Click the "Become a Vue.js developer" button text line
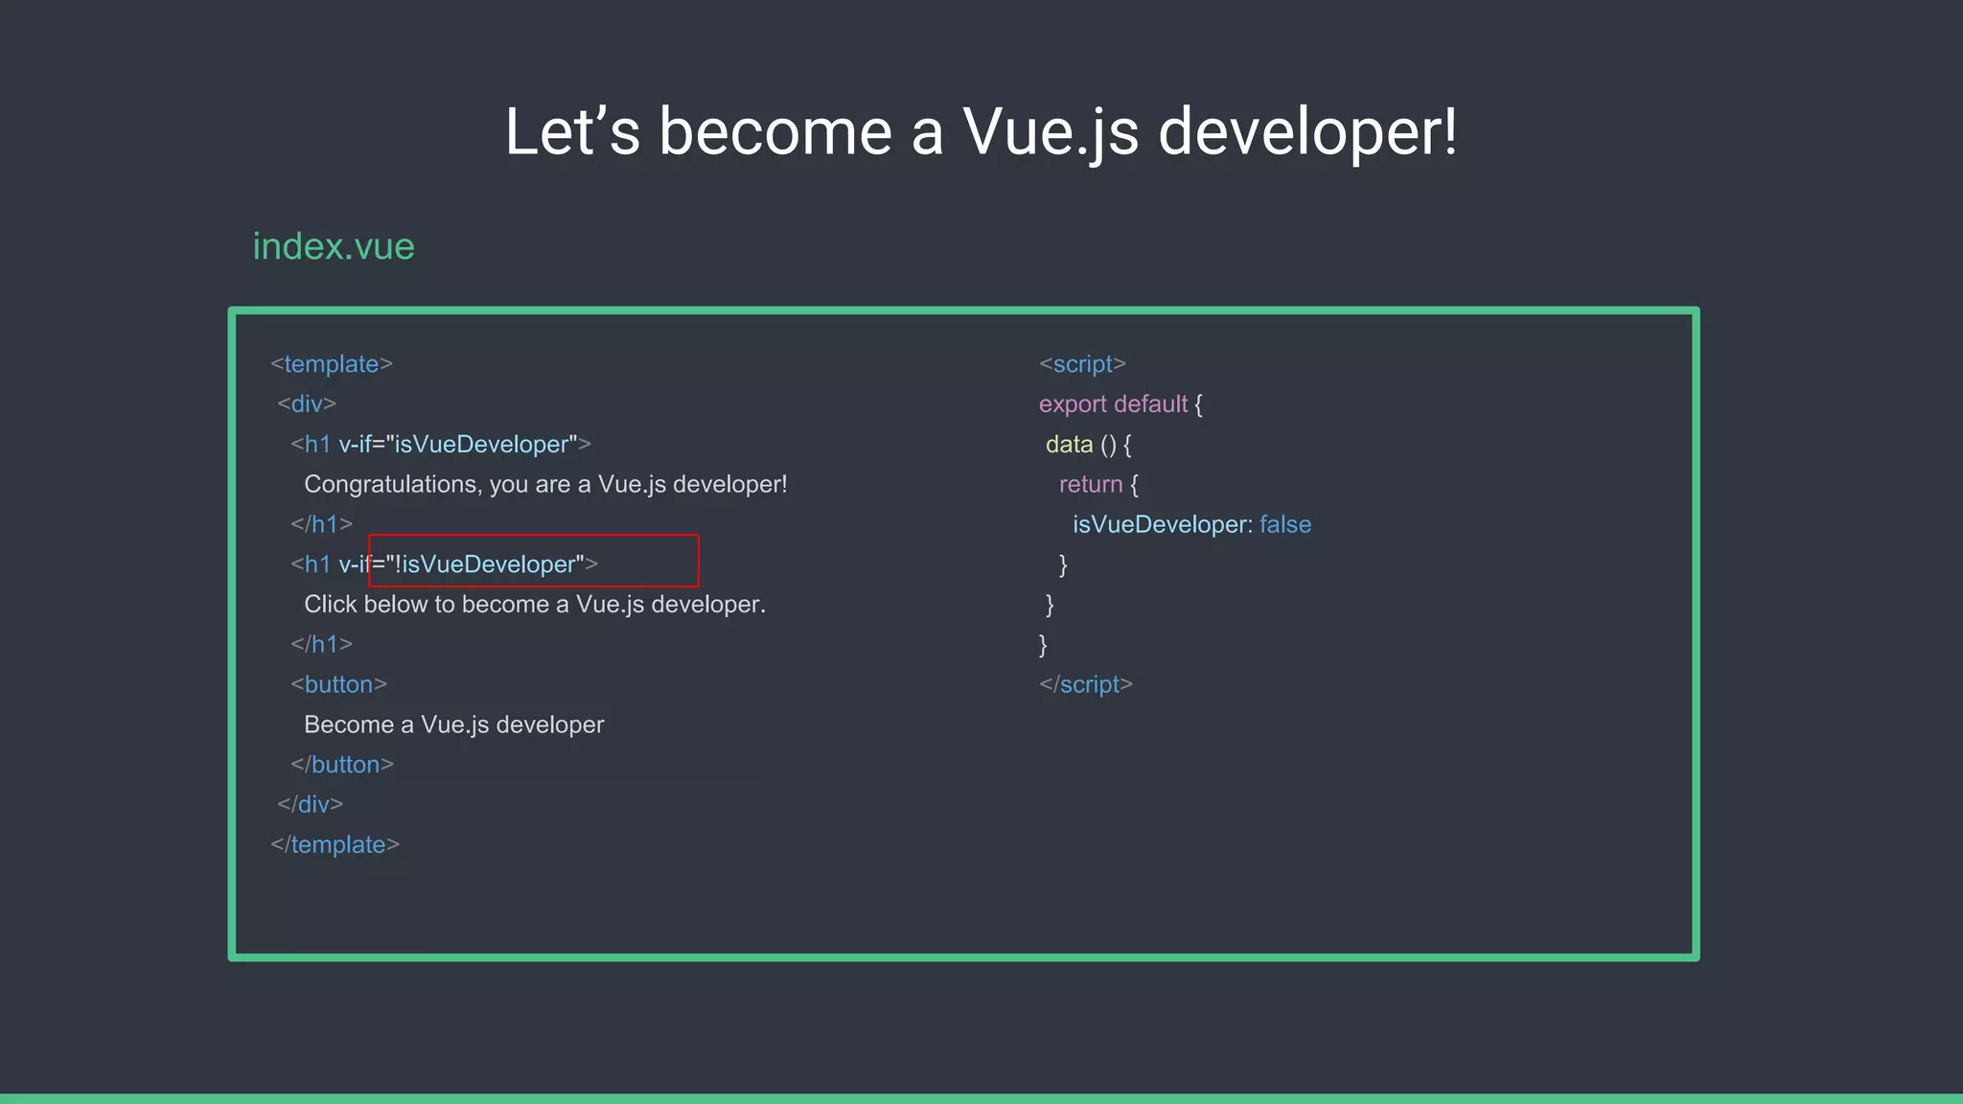The width and height of the screenshot is (1963, 1104). (x=454, y=724)
